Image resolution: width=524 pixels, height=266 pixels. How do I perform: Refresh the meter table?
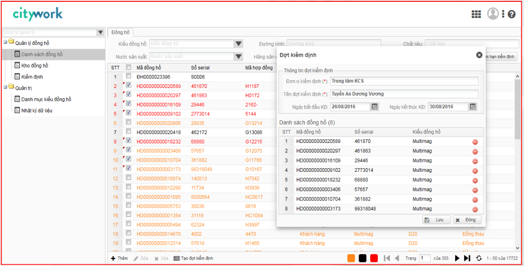(479, 258)
